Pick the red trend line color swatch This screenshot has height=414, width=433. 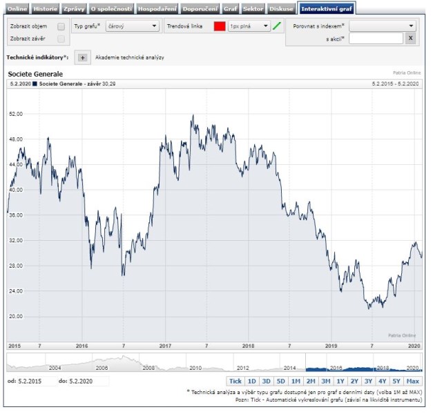click(x=220, y=26)
